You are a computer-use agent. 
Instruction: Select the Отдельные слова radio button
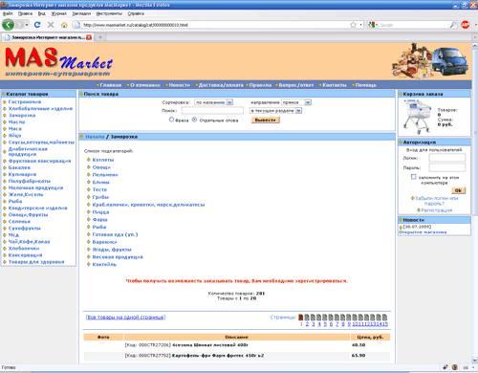coord(194,120)
